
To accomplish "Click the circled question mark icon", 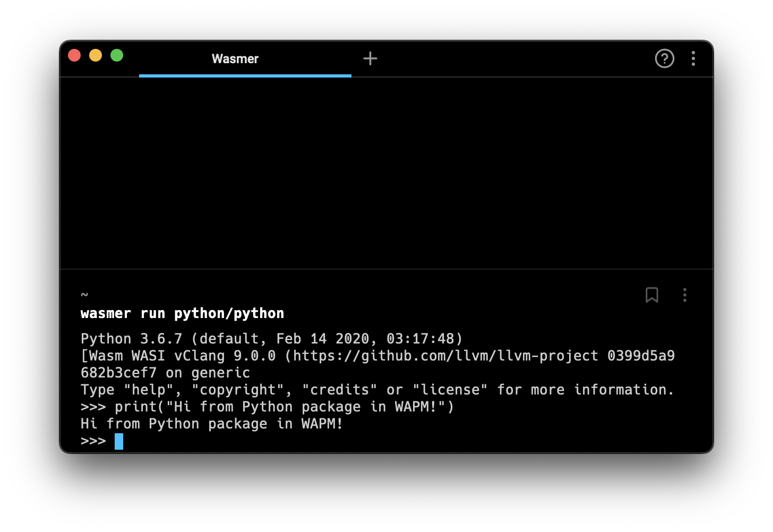I will point(664,58).
